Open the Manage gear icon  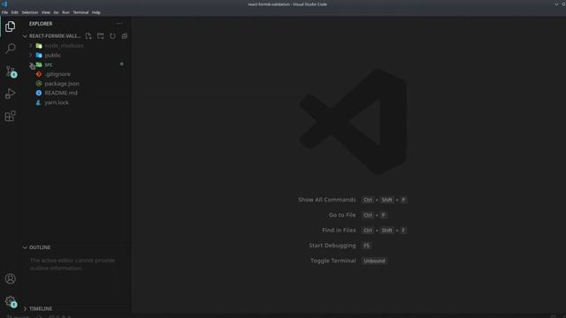[x=11, y=301]
